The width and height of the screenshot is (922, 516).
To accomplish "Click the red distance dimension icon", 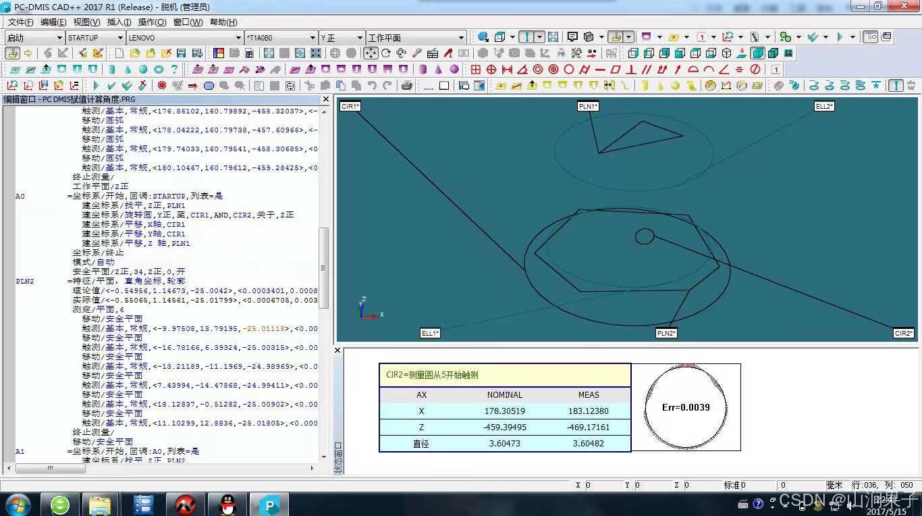I will click(x=507, y=69).
